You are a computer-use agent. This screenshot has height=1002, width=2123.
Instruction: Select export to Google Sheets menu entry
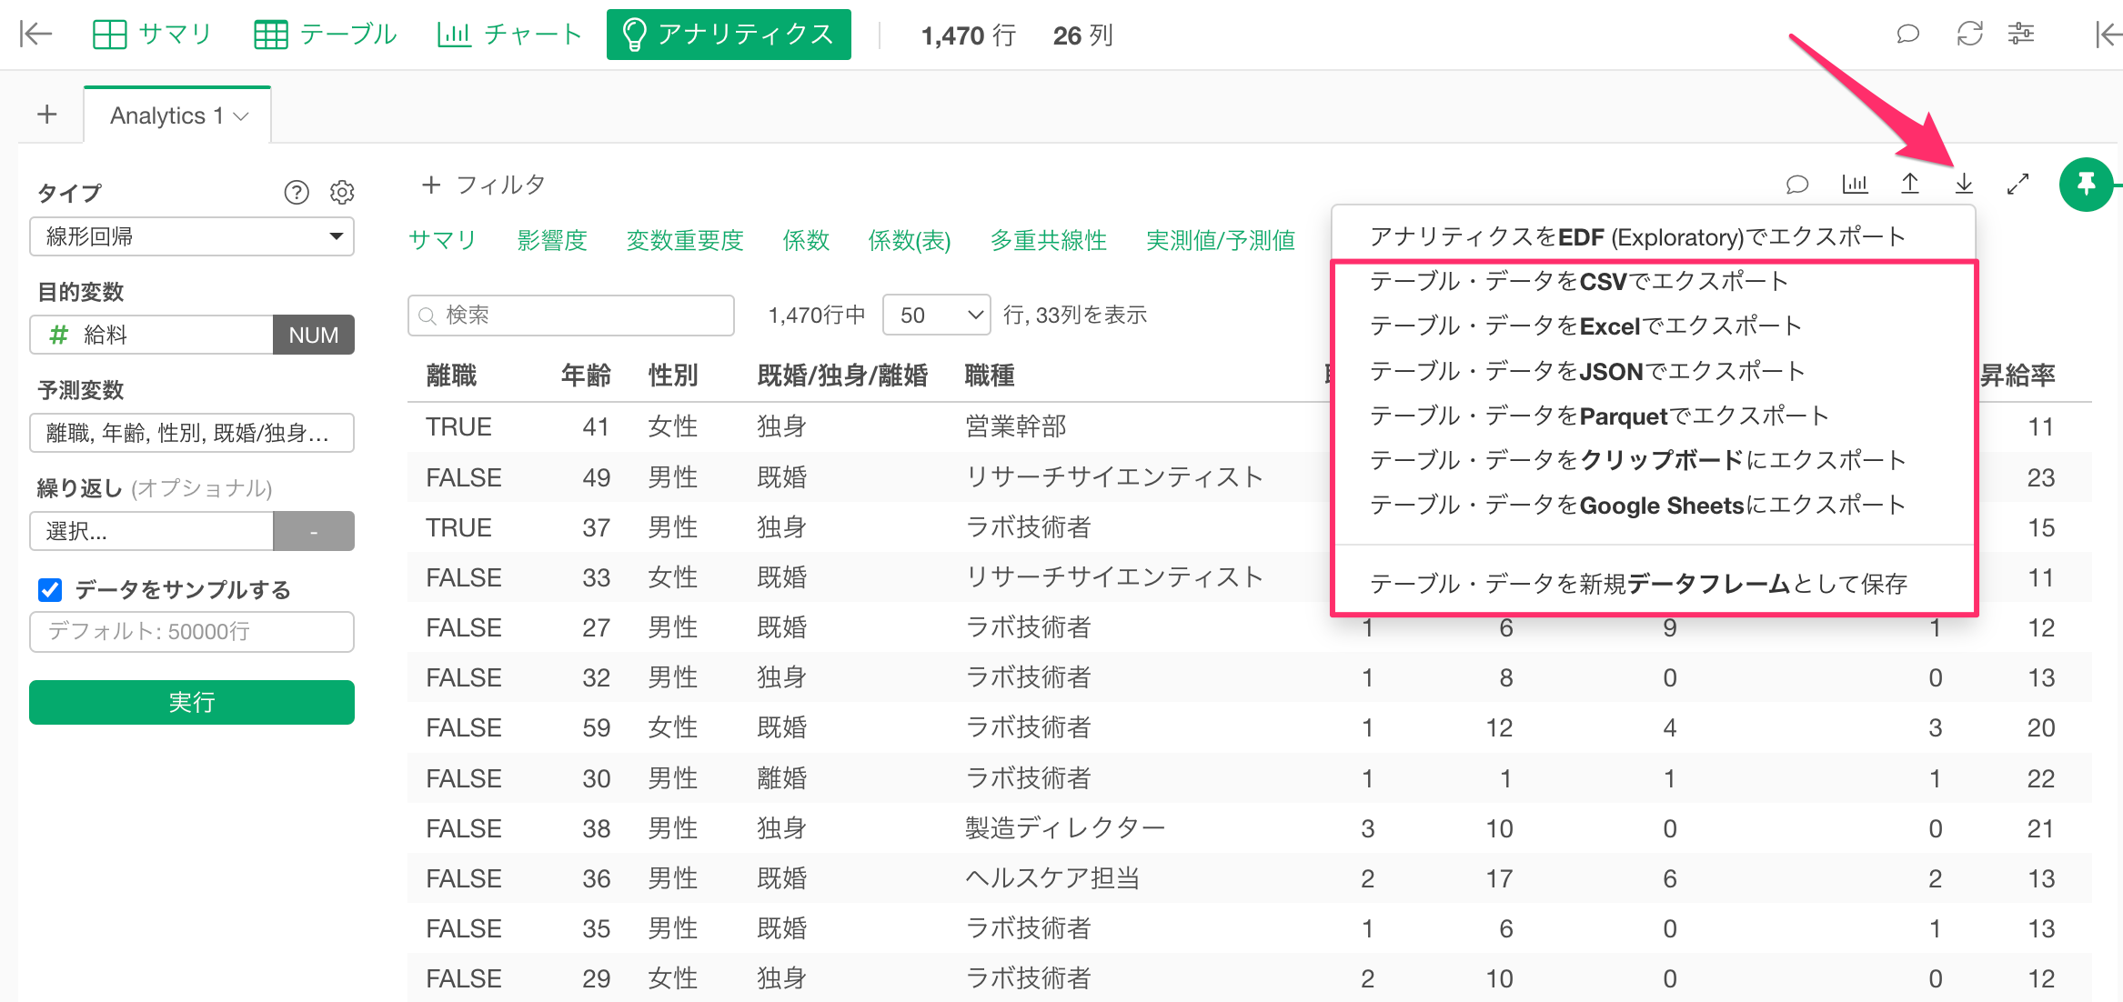point(1636,505)
